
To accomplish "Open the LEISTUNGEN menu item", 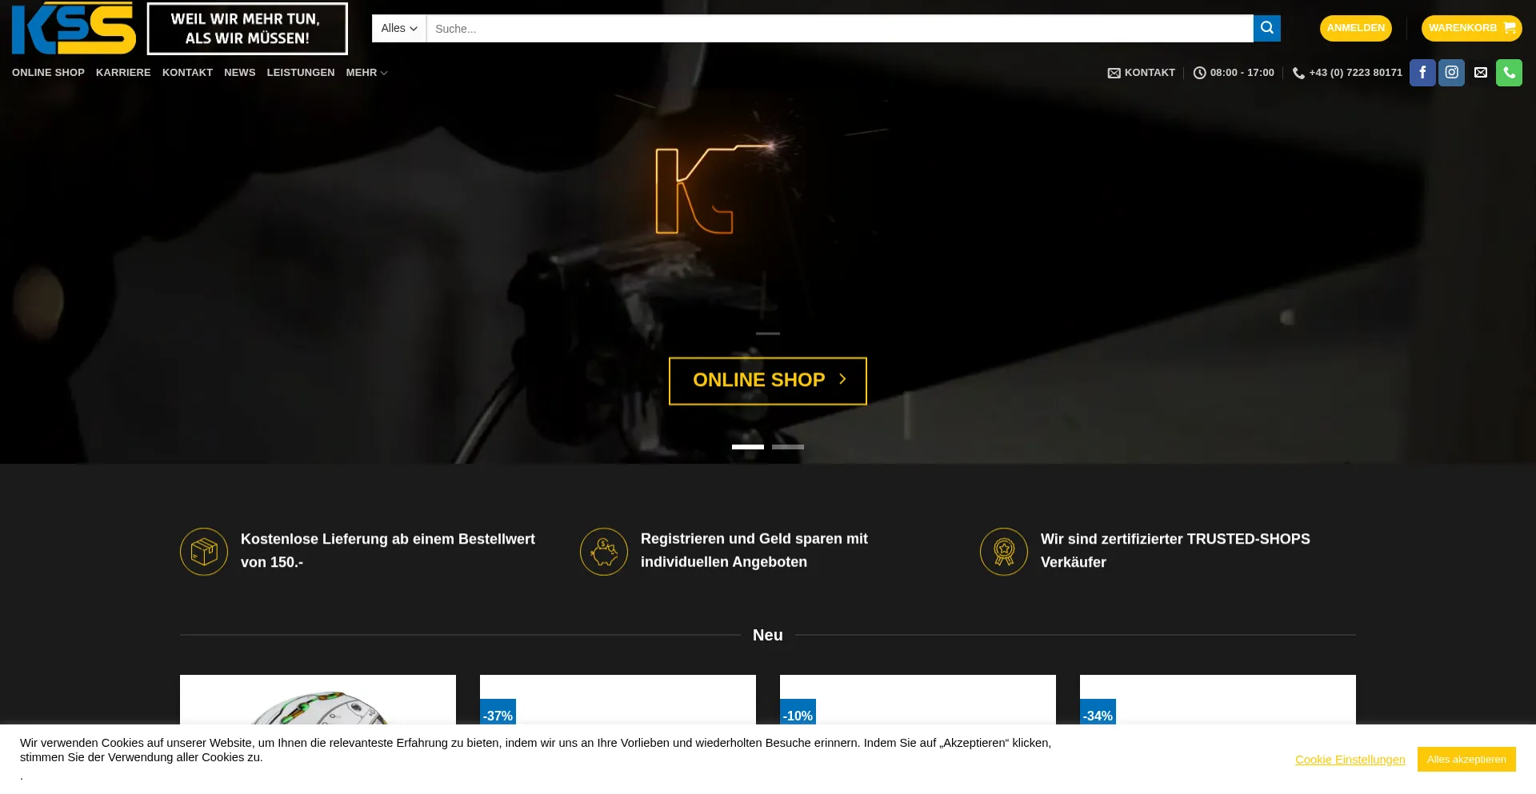I will click(x=301, y=73).
